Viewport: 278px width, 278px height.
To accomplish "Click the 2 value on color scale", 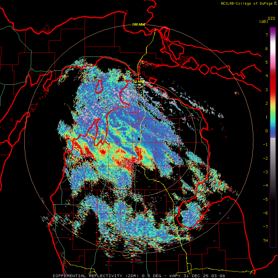I will [267, 103].
